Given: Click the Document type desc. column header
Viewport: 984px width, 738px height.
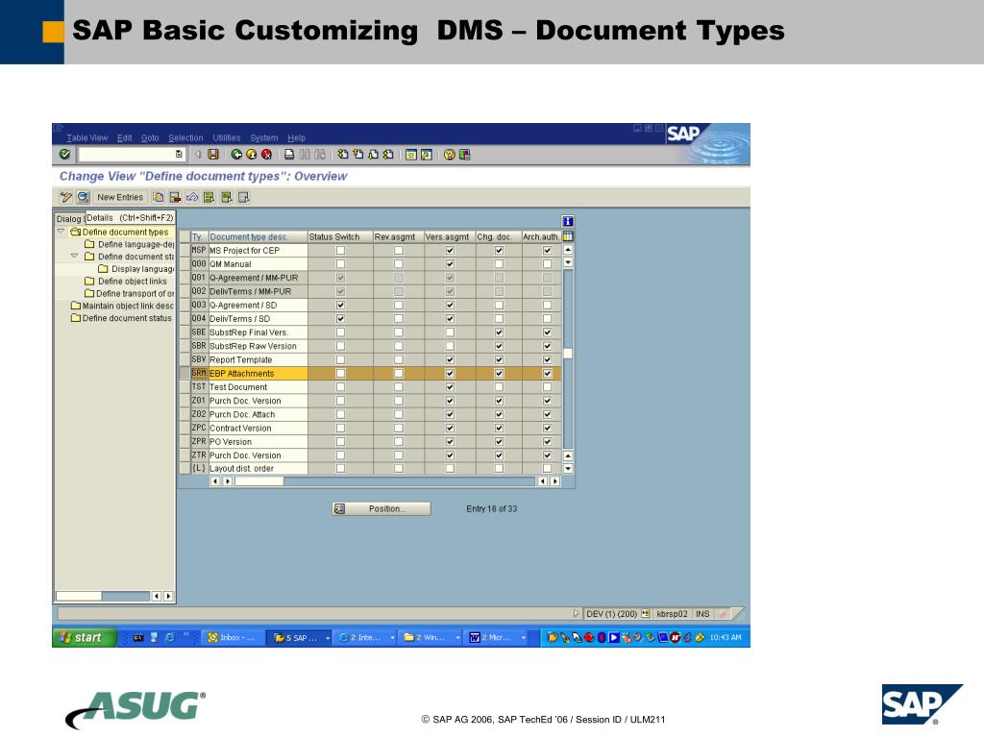Looking at the screenshot, I should (258, 236).
